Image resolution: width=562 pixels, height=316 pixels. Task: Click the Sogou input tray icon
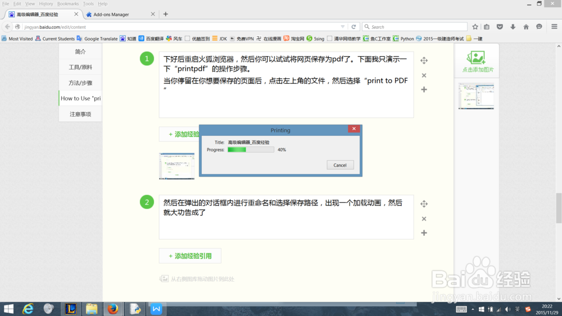pyautogui.click(x=528, y=309)
